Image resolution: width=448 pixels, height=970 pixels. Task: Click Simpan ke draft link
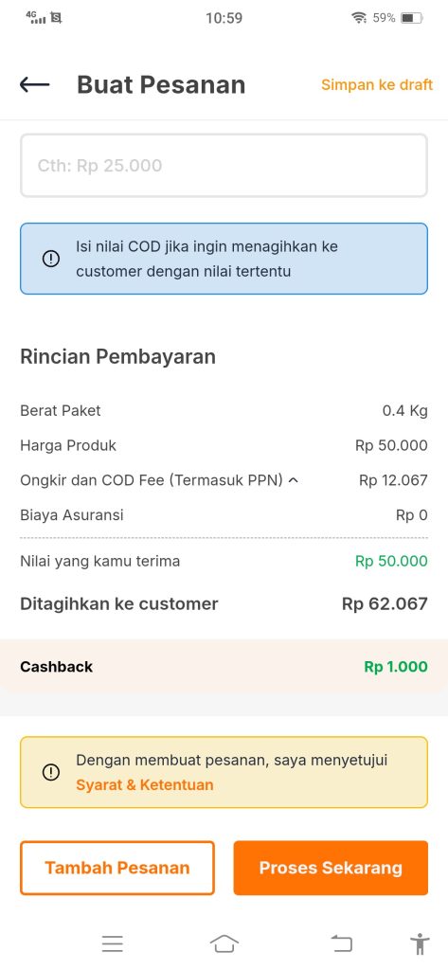coord(377,84)
